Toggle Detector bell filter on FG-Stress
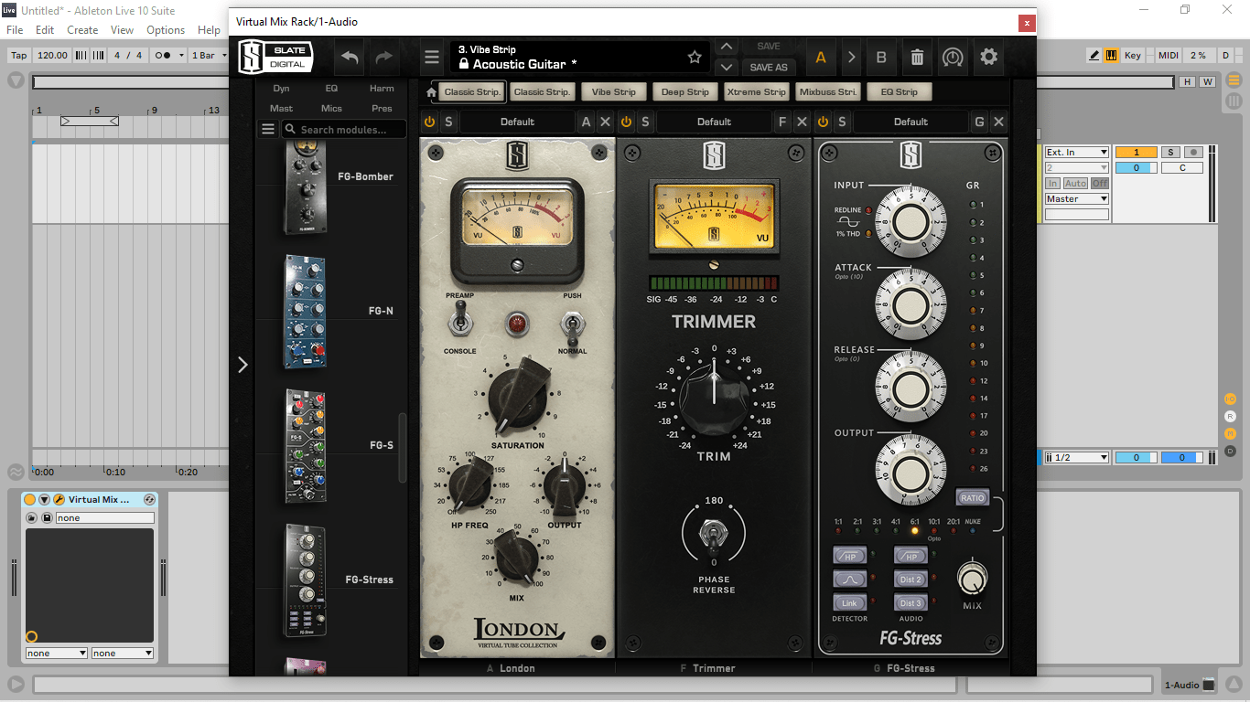Viewport: 1250px width, 702px height. pos(849,580)
